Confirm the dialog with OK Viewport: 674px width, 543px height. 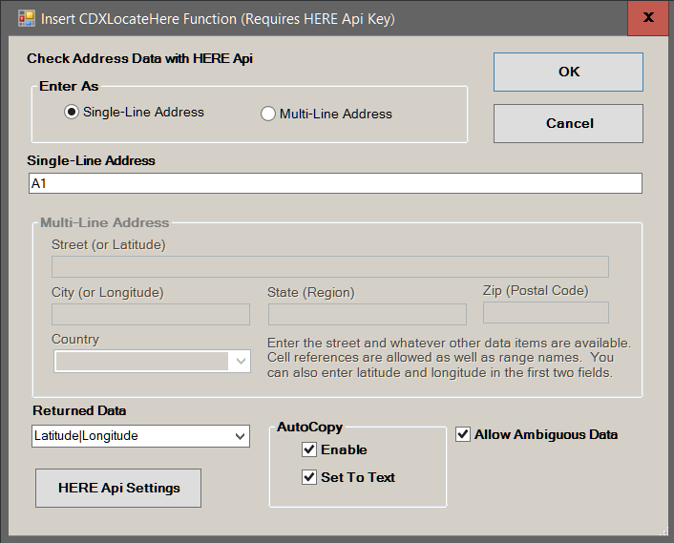tap(568, 72)
